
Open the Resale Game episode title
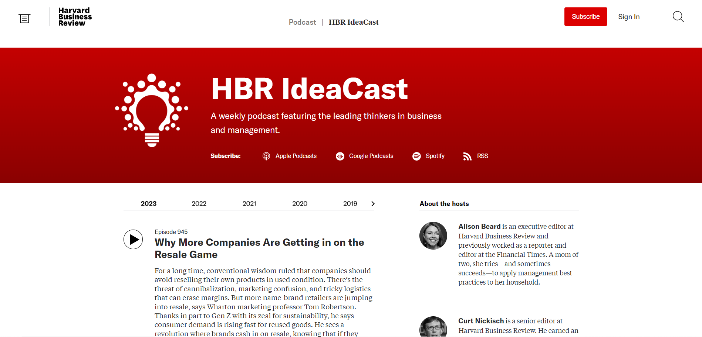click(x=259, y=248)
